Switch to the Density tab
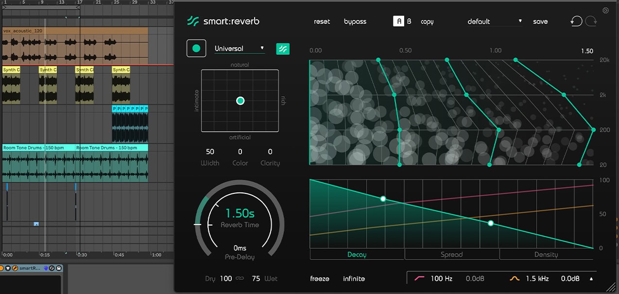 546,255
